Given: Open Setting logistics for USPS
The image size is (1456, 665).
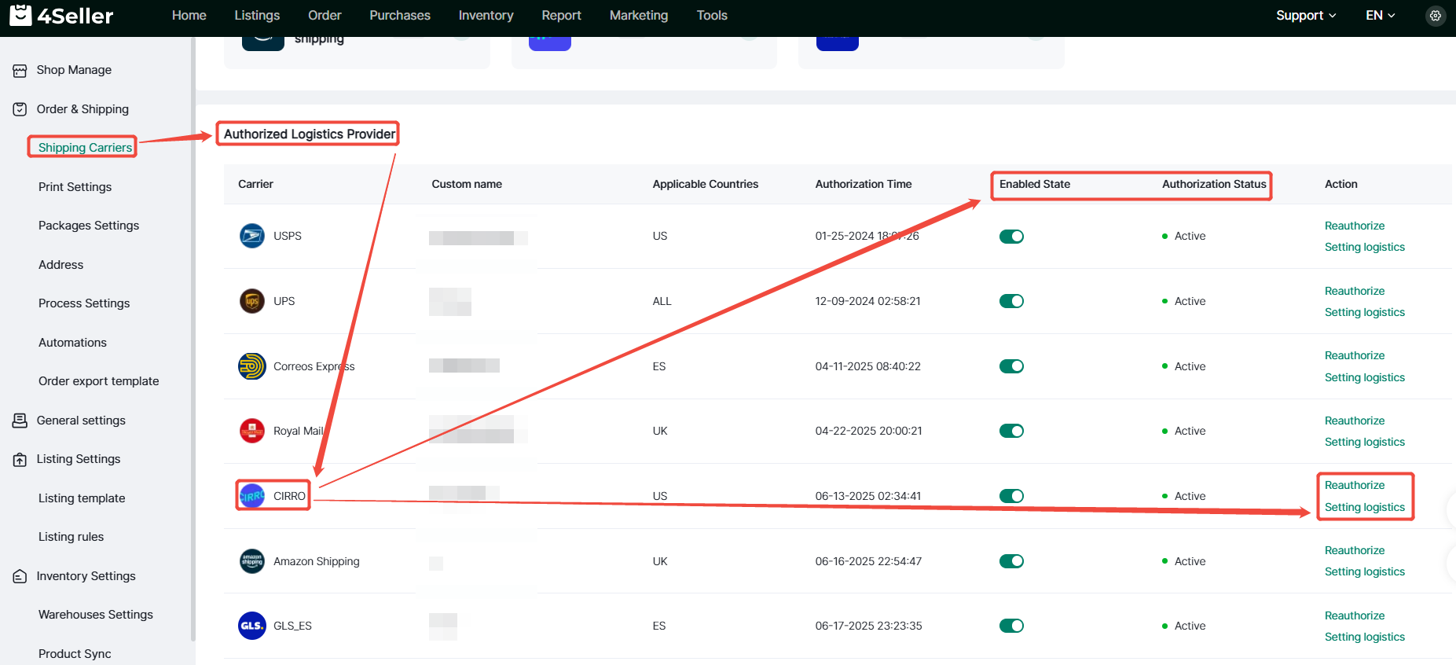Looking at the screenshot, I should (1364, 247).
